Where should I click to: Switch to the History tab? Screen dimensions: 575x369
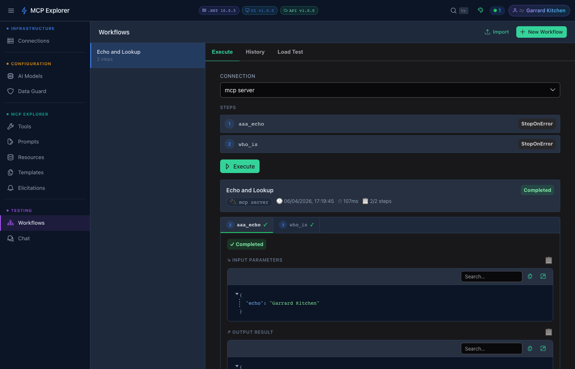tap(255, 52)
